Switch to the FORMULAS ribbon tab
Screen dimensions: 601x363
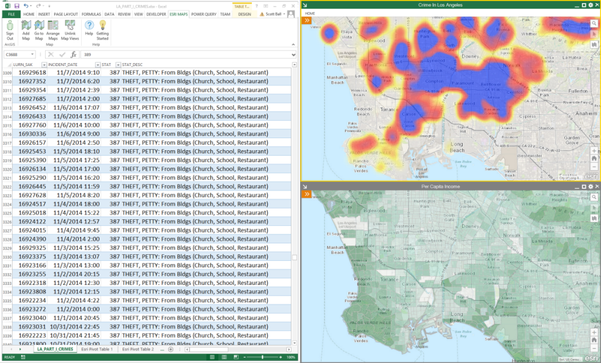click(x=91, y=14)
